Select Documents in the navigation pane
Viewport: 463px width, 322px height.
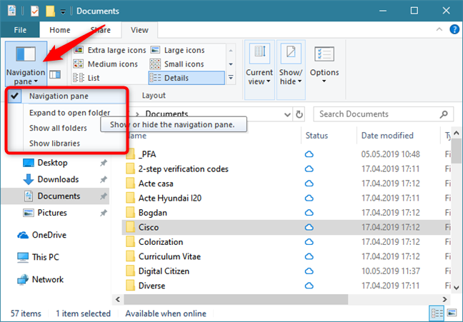coord(55,196)
